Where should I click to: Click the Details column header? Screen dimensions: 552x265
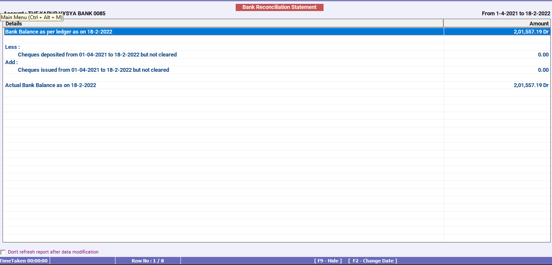14,23
